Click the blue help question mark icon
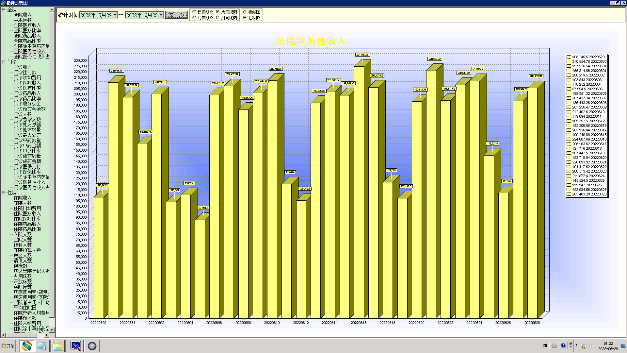This screenshot has height=353, width=627. (563, 345)
